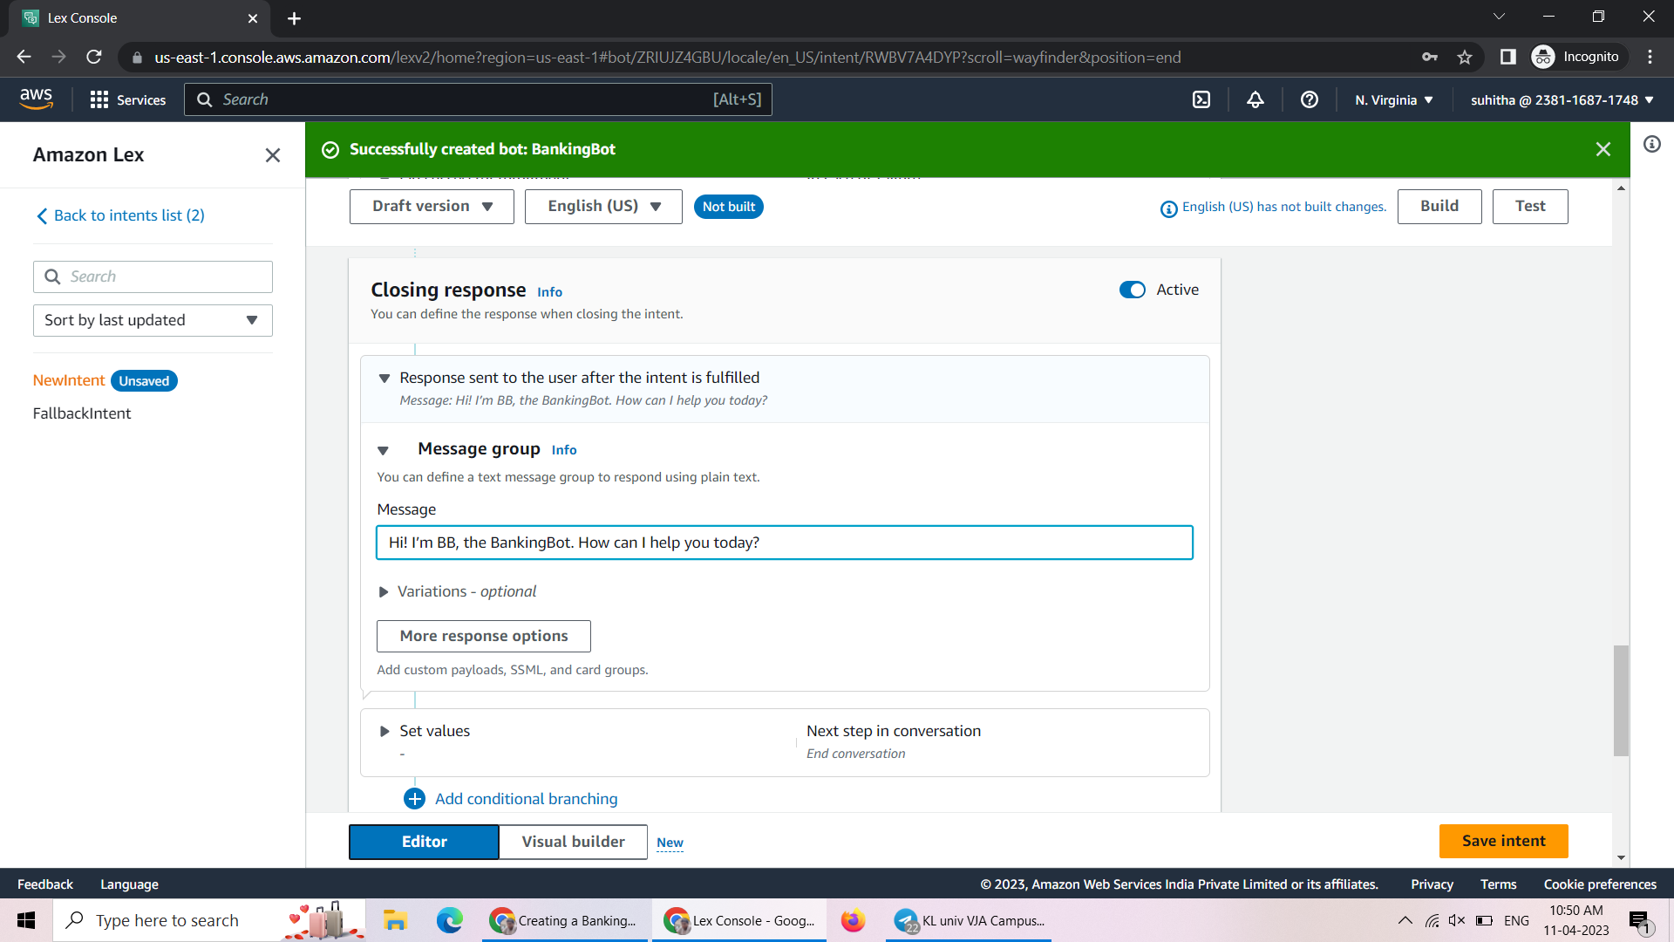Open AWS Services menu grid
Image resolution: width=1674 pixels, height=942 pixels.
pos(99,99)
